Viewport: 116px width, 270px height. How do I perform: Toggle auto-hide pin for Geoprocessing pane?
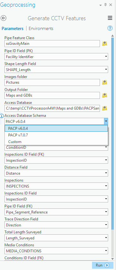[105, 5]
